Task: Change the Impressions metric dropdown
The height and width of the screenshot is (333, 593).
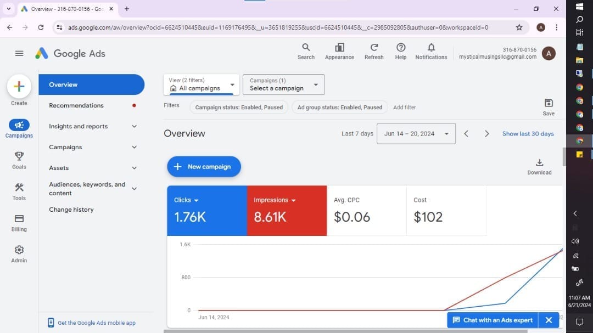Action: [x=275, y=200]
